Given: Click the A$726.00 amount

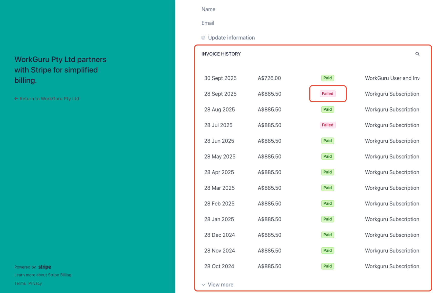Looking at the screenshot, I should tap(269, 78).
